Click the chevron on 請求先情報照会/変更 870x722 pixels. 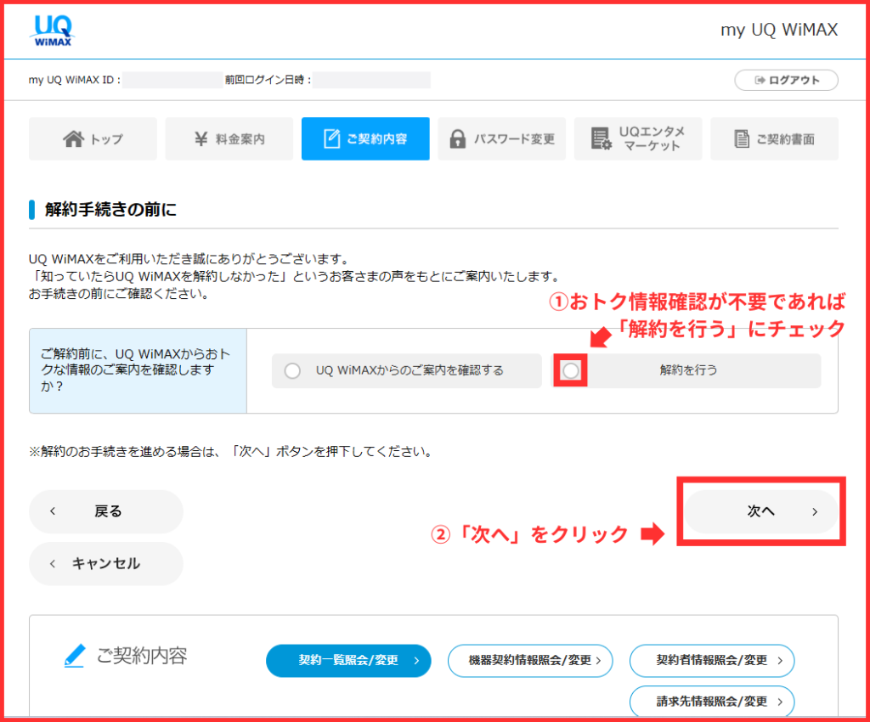tap(780, 702)
